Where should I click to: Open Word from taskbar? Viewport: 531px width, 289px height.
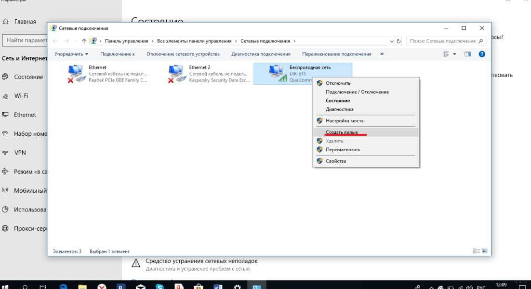[218, 287]
